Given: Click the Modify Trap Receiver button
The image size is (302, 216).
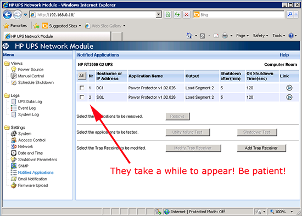Looking at the screenshot, I should point(193,148).
